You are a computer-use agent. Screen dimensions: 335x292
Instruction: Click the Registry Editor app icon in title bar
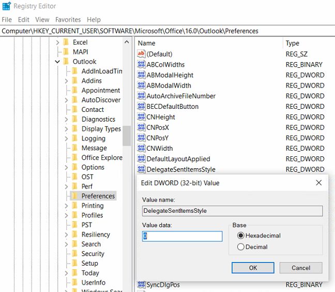coord(7,6)
